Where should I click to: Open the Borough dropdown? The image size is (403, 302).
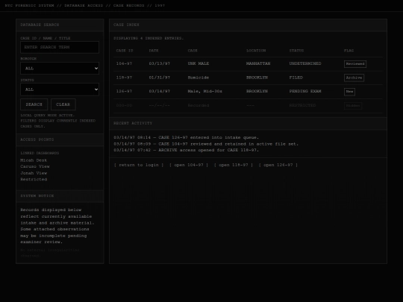pos(60,69)
